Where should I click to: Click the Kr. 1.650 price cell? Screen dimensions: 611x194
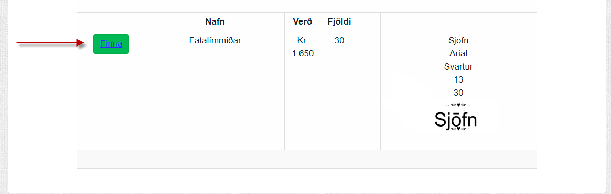(x=303, y=47)
